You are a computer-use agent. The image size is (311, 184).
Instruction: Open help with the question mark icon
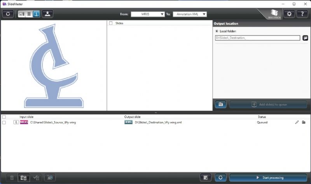tap(302, 14)
